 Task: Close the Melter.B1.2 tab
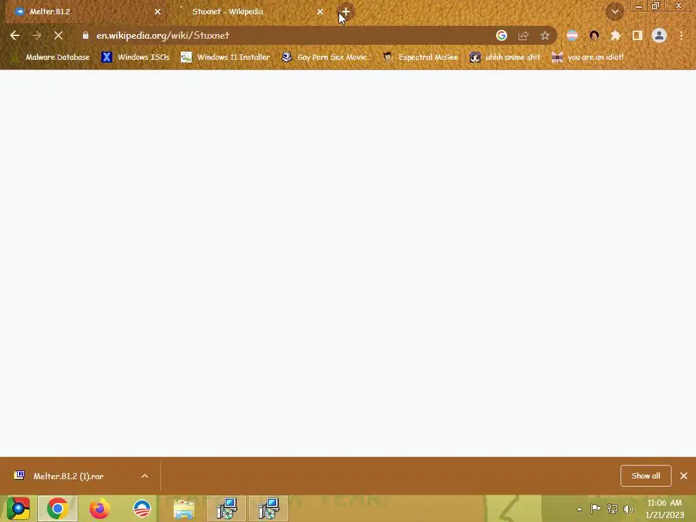[158, 12]
